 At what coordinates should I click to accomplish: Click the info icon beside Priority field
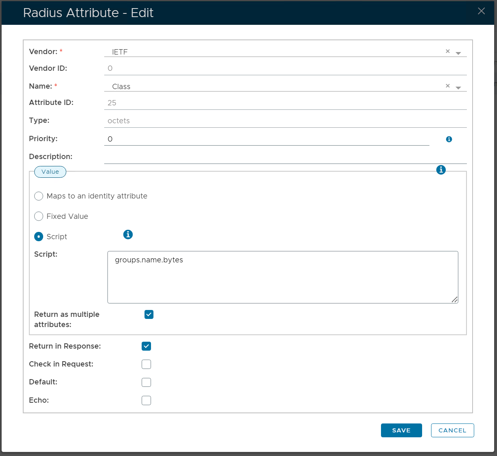449,139
